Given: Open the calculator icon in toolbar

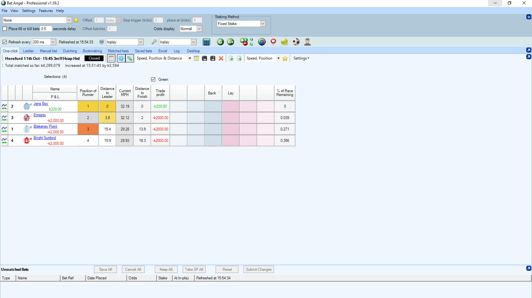Looking at the screenshot, I should click(206, 42).
